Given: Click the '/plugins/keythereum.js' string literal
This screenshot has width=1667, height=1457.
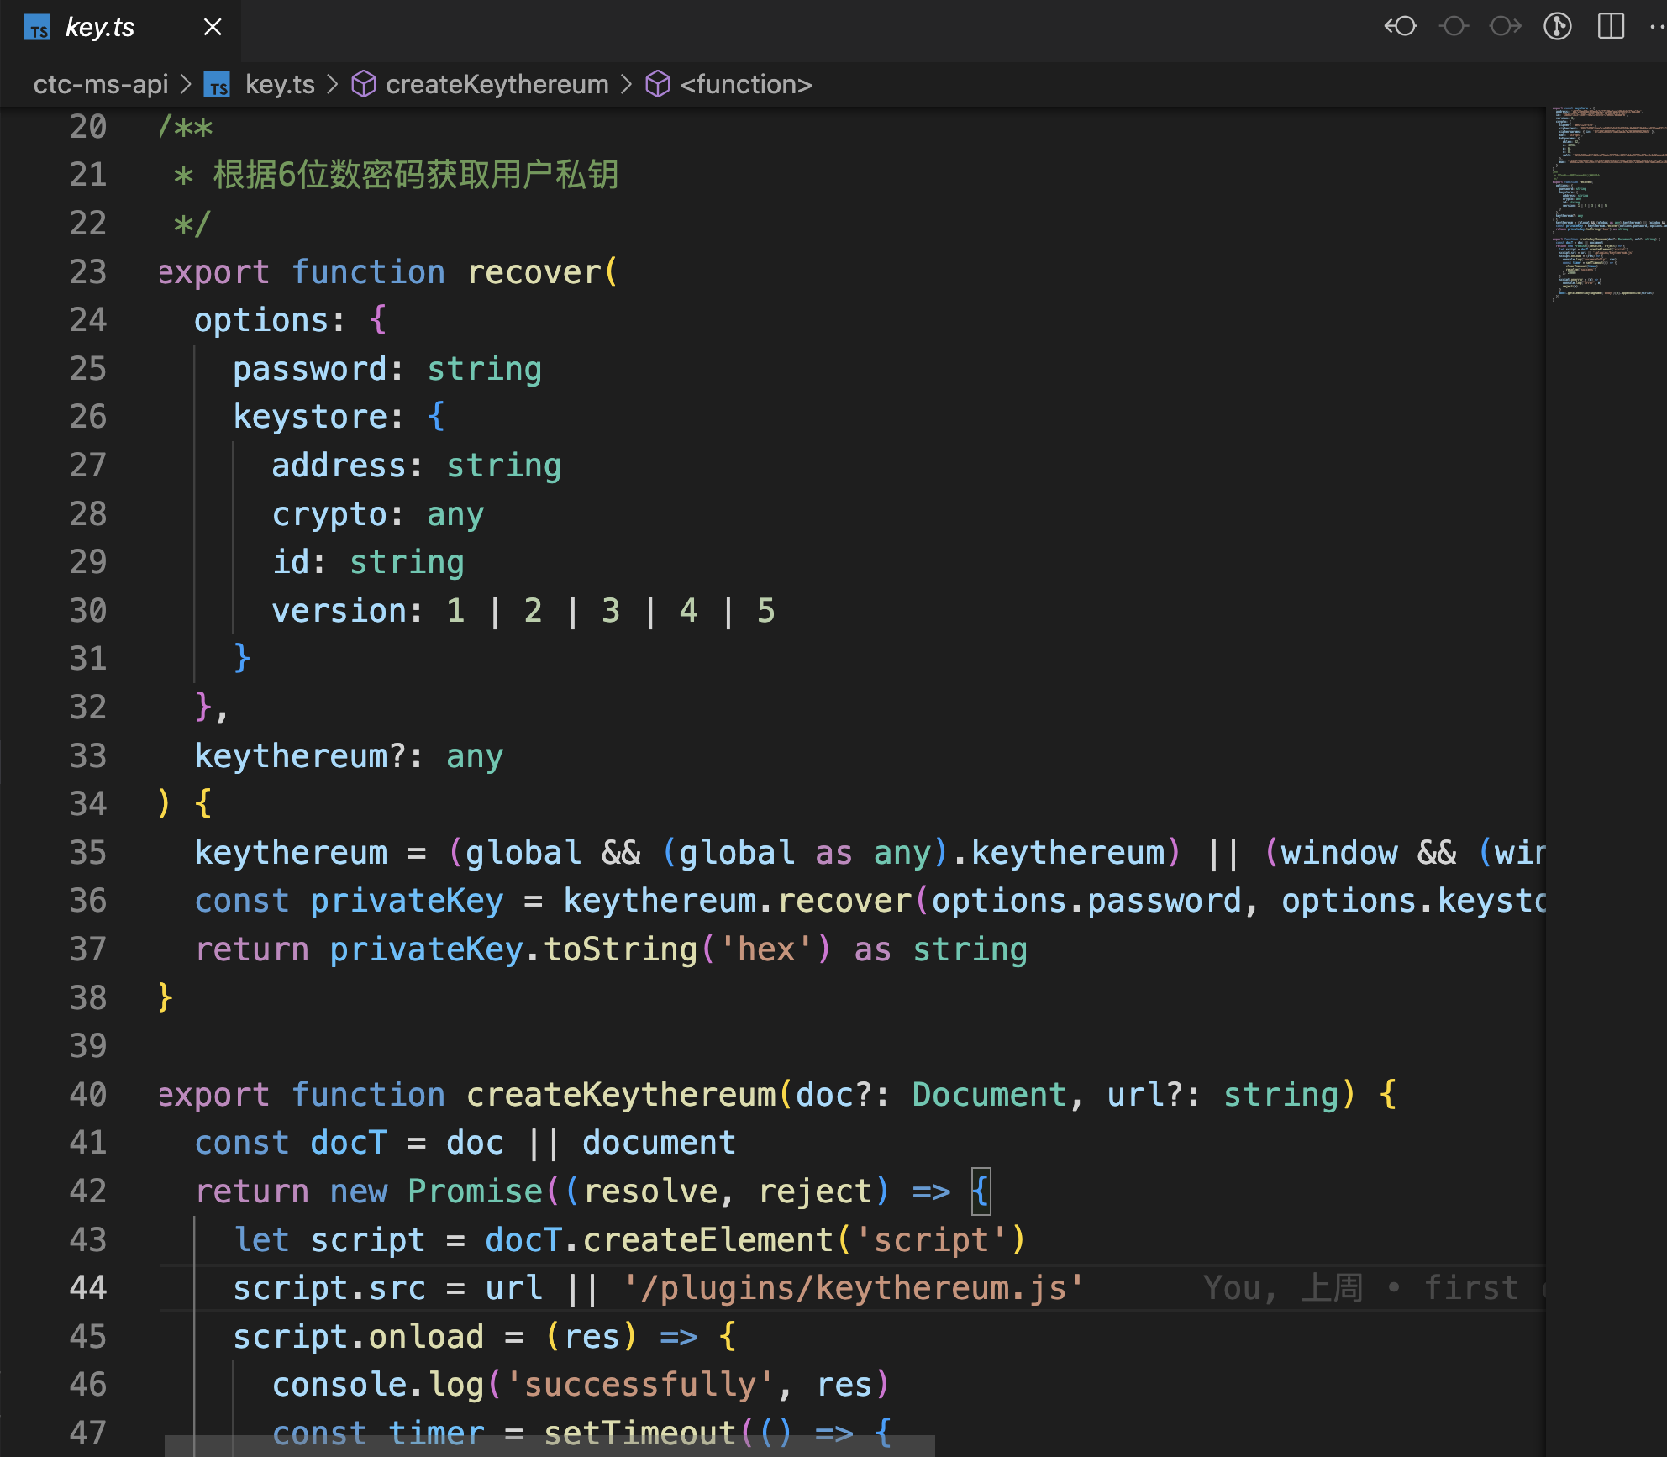Looking at the screenshot, I should click(855, 1287).
